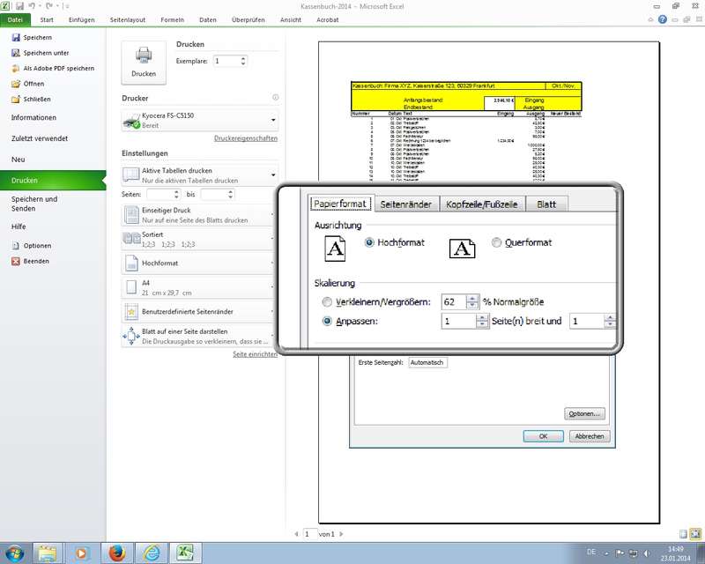Click the Als Adobe PDF speichern icon
The image size is (705, 564).
[x=16, y=68]
